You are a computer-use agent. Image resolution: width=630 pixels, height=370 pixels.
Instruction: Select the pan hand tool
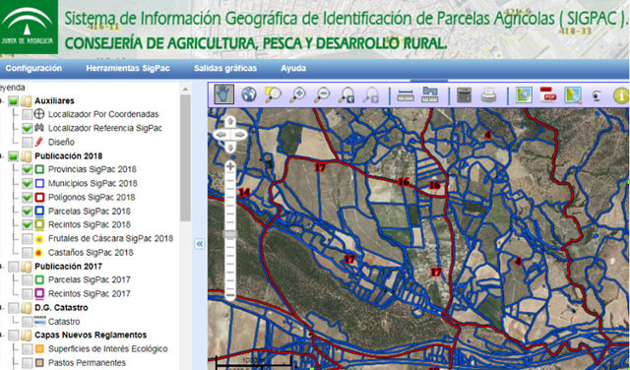click(x=224, y=94)
